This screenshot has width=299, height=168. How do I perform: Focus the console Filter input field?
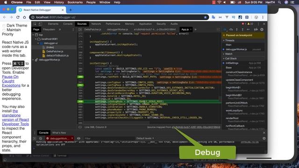click(109, 139)
